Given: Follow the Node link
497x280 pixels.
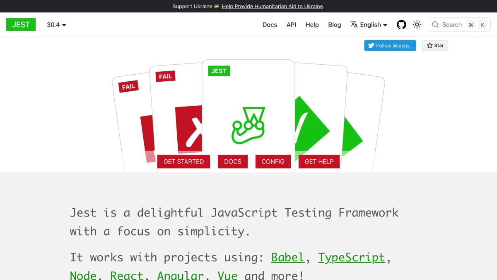Looking at the screenshot, I should pos(83,275).
